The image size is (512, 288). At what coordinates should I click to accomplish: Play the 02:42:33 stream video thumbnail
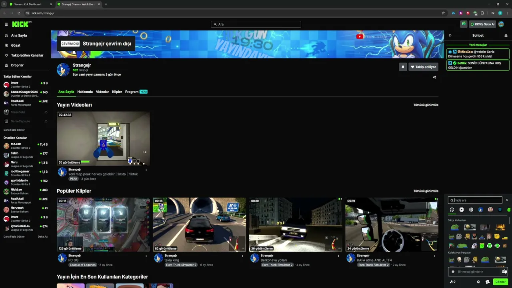103,138
